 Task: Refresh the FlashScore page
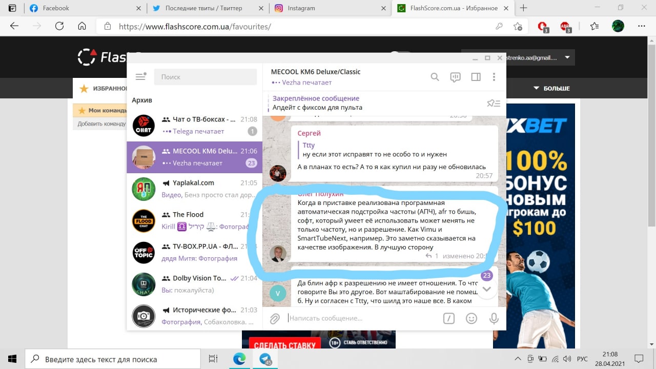(x=59, y=26)
